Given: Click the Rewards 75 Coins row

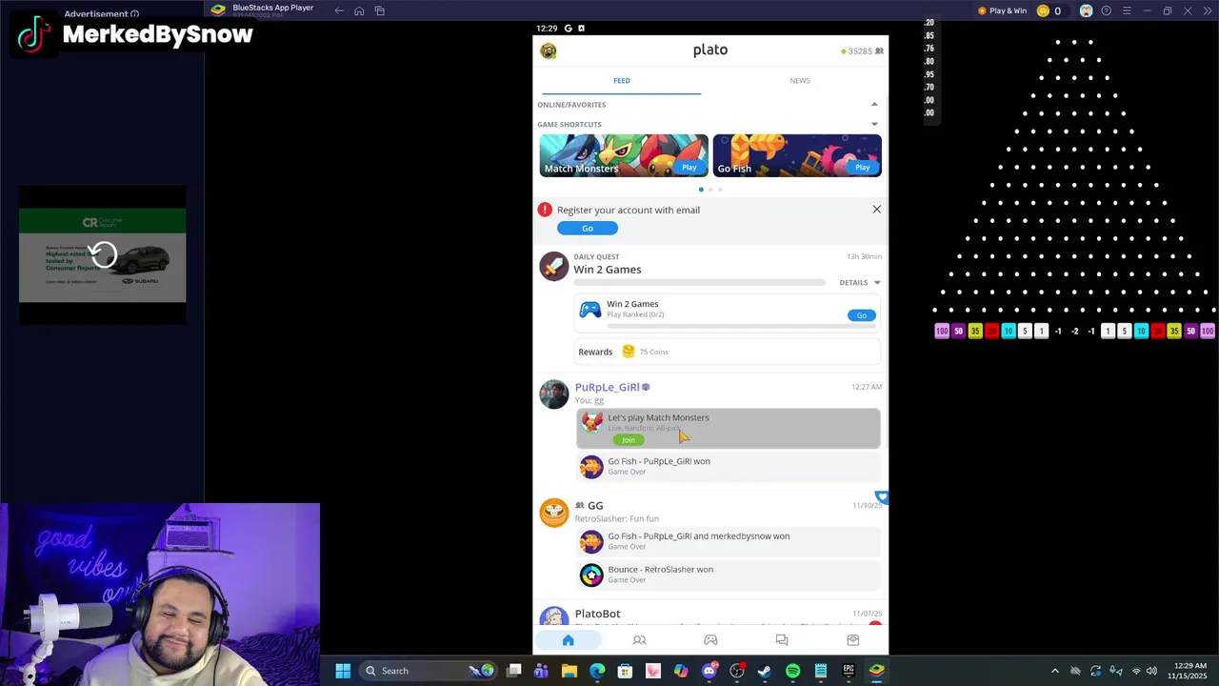Looking at the screenshot, I should [728, 352].
